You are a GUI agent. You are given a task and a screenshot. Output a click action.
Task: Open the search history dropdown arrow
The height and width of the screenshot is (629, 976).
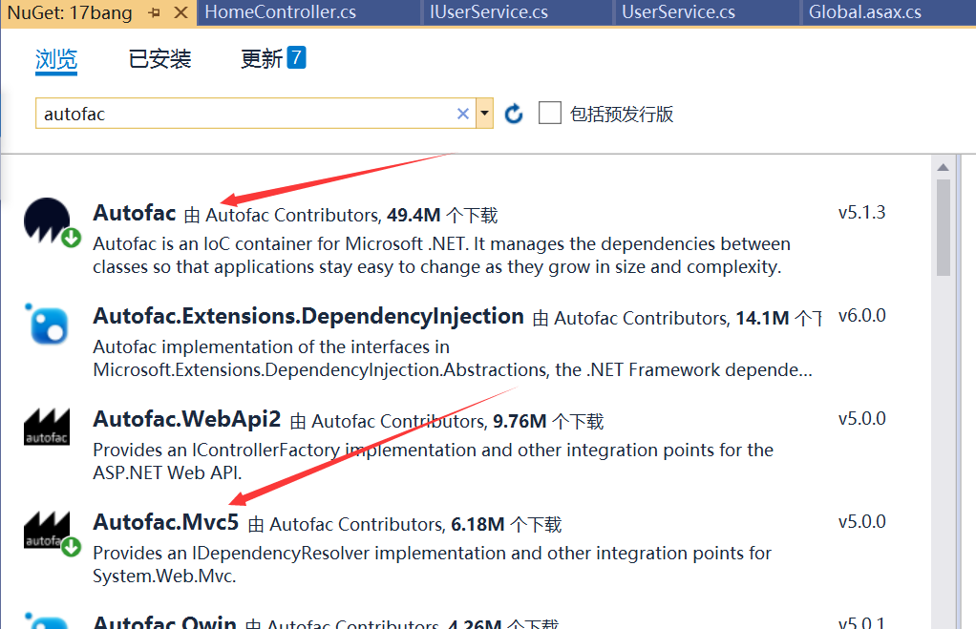pos(485,114)
